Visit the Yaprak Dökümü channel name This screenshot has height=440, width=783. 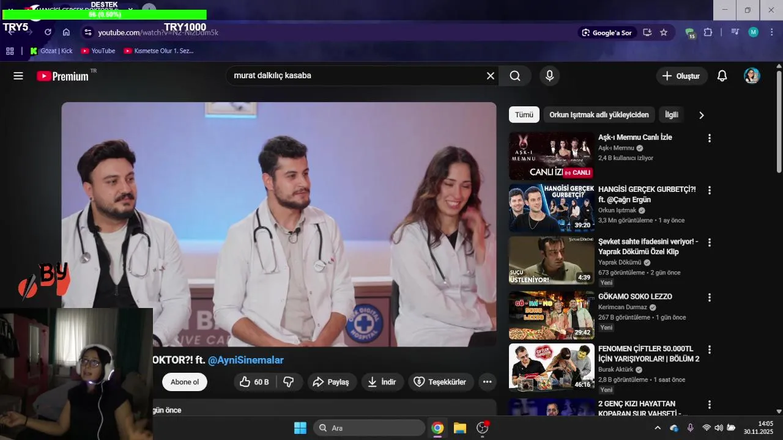(620, 262)
